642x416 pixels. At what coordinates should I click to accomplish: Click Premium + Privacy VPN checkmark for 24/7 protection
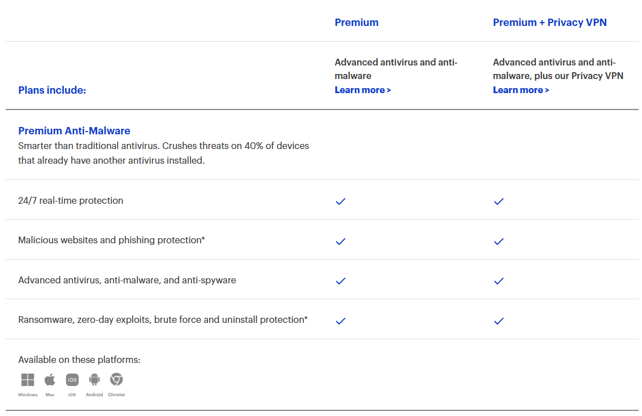[498, 202]
